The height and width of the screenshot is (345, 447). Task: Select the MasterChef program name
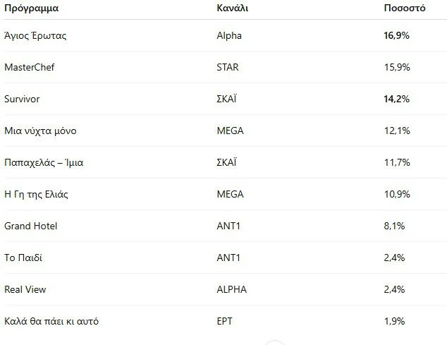pos(29,67)
